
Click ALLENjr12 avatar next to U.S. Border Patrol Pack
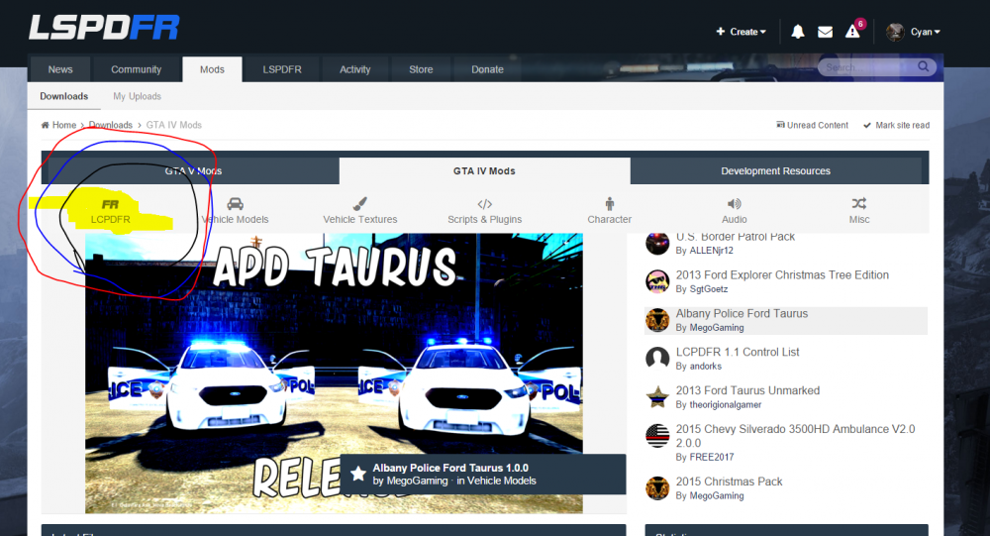pos(657,243)
